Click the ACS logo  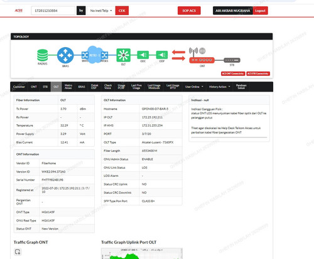click(19, 11)
